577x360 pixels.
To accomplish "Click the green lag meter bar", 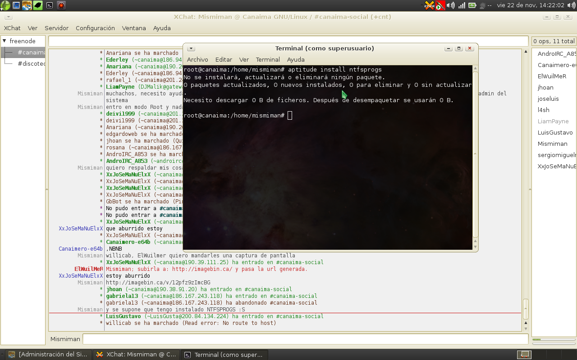I will tap(553, 339).
